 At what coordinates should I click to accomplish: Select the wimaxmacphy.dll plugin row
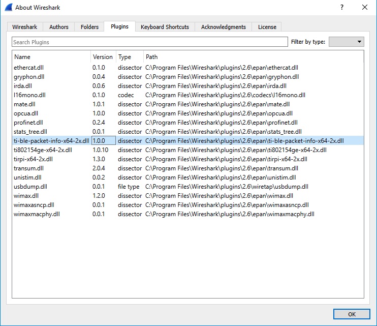pyautogui.click(x=188, y=214)
